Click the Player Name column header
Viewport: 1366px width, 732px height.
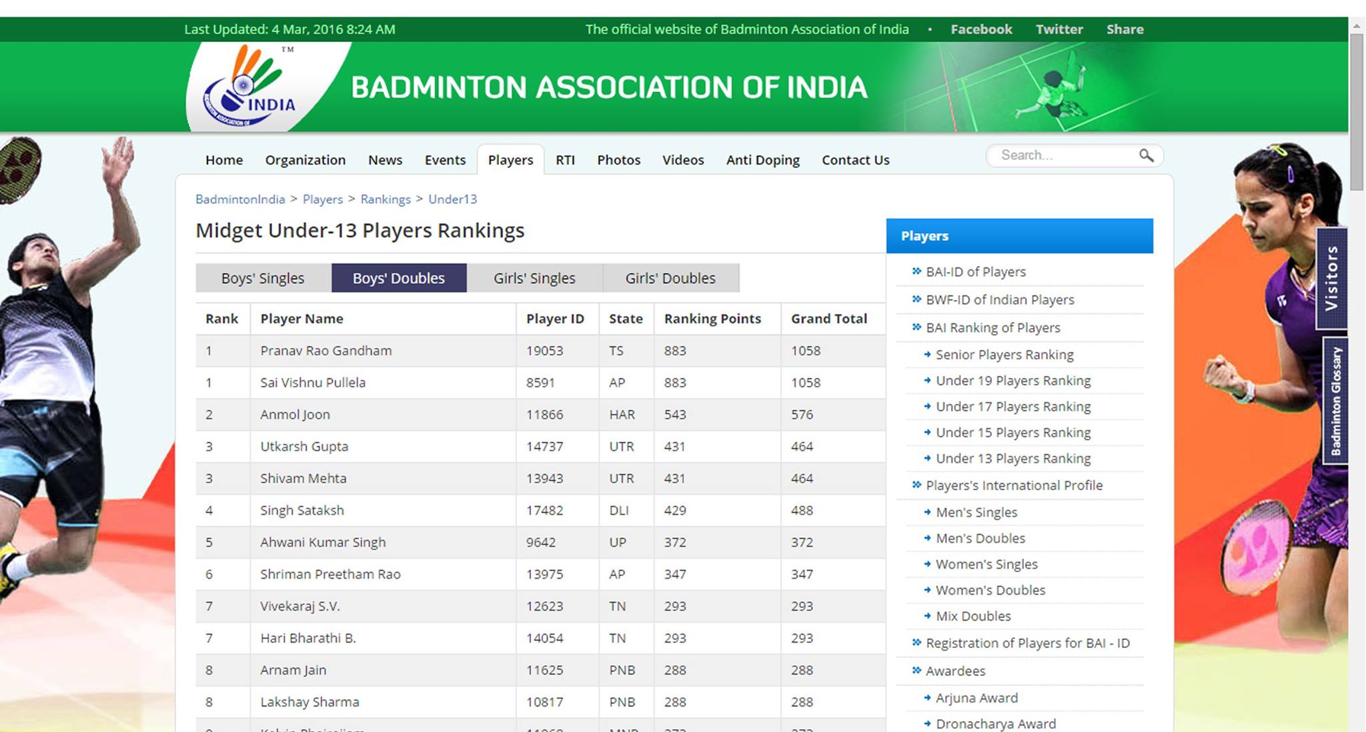[301, 319]
